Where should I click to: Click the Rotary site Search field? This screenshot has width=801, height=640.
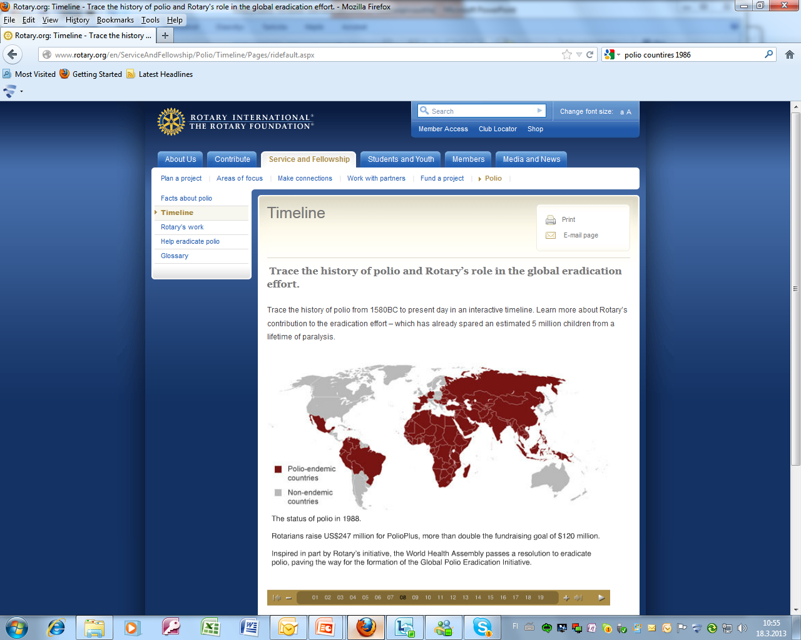tap(482, 111)
